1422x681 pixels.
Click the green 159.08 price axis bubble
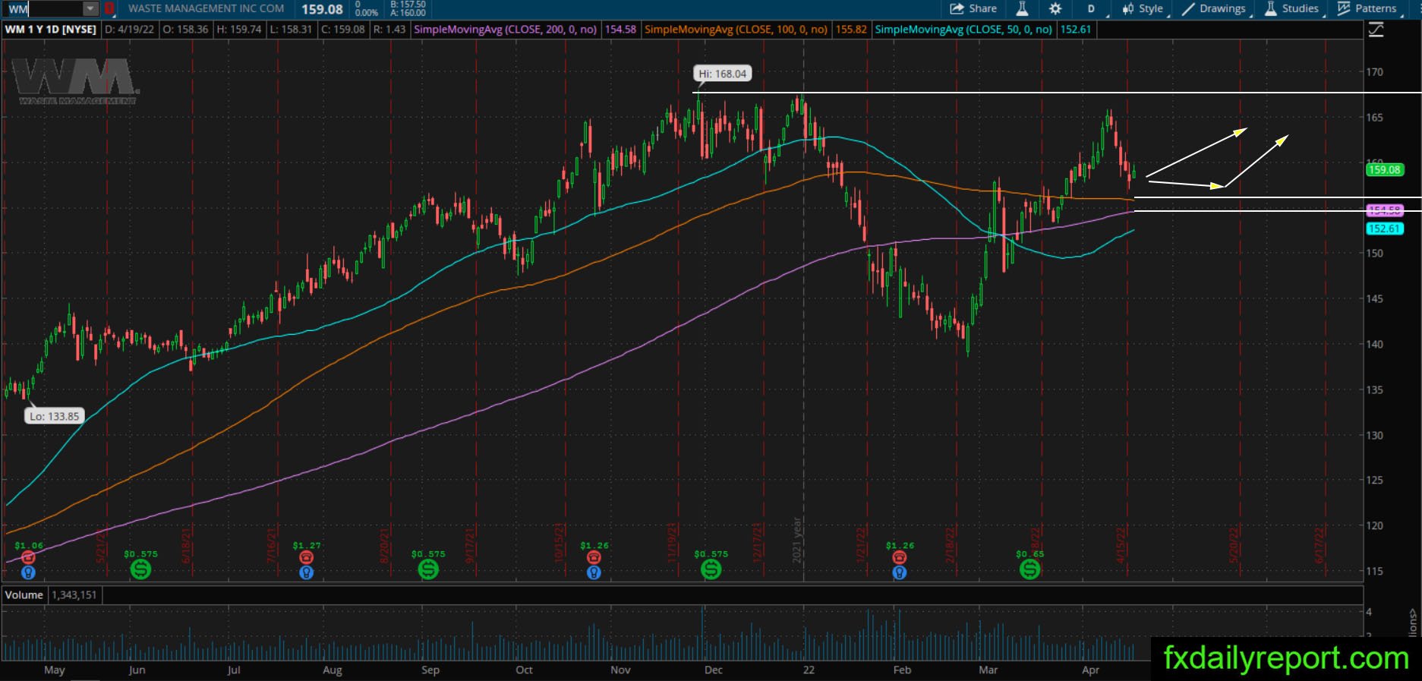click(x=1384, y=170)
